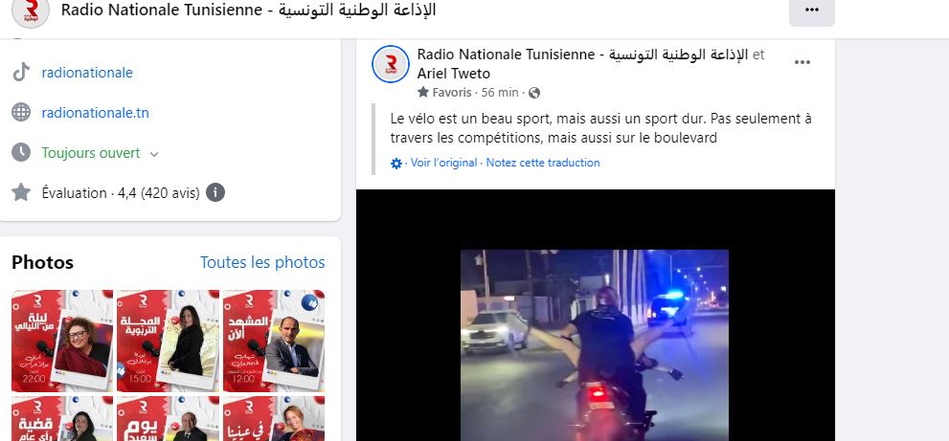Click the post author's profile picture
This screenshot has width=949, height=441.
391,63
